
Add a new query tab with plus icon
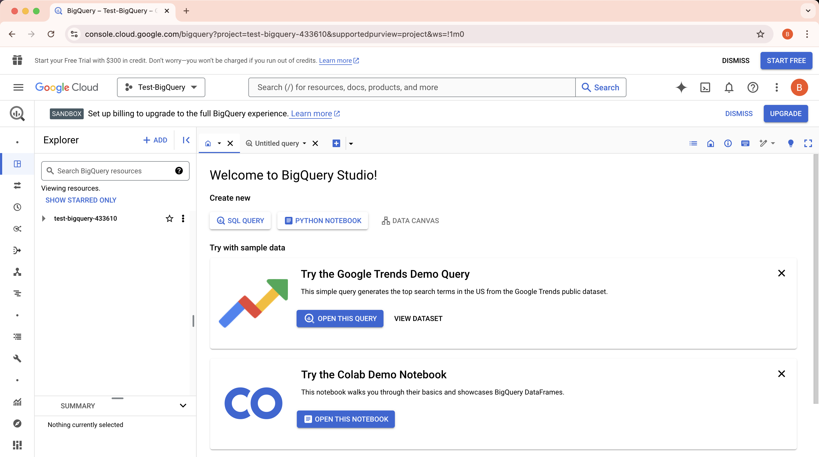[336, 143]
